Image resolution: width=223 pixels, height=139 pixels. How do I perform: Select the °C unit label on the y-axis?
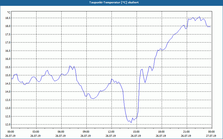point(9,13)
